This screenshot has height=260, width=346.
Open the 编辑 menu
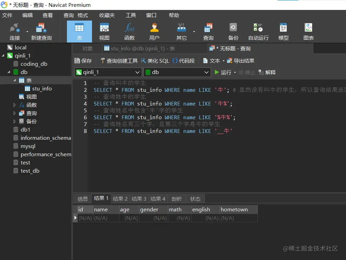[x=27, y=15]
